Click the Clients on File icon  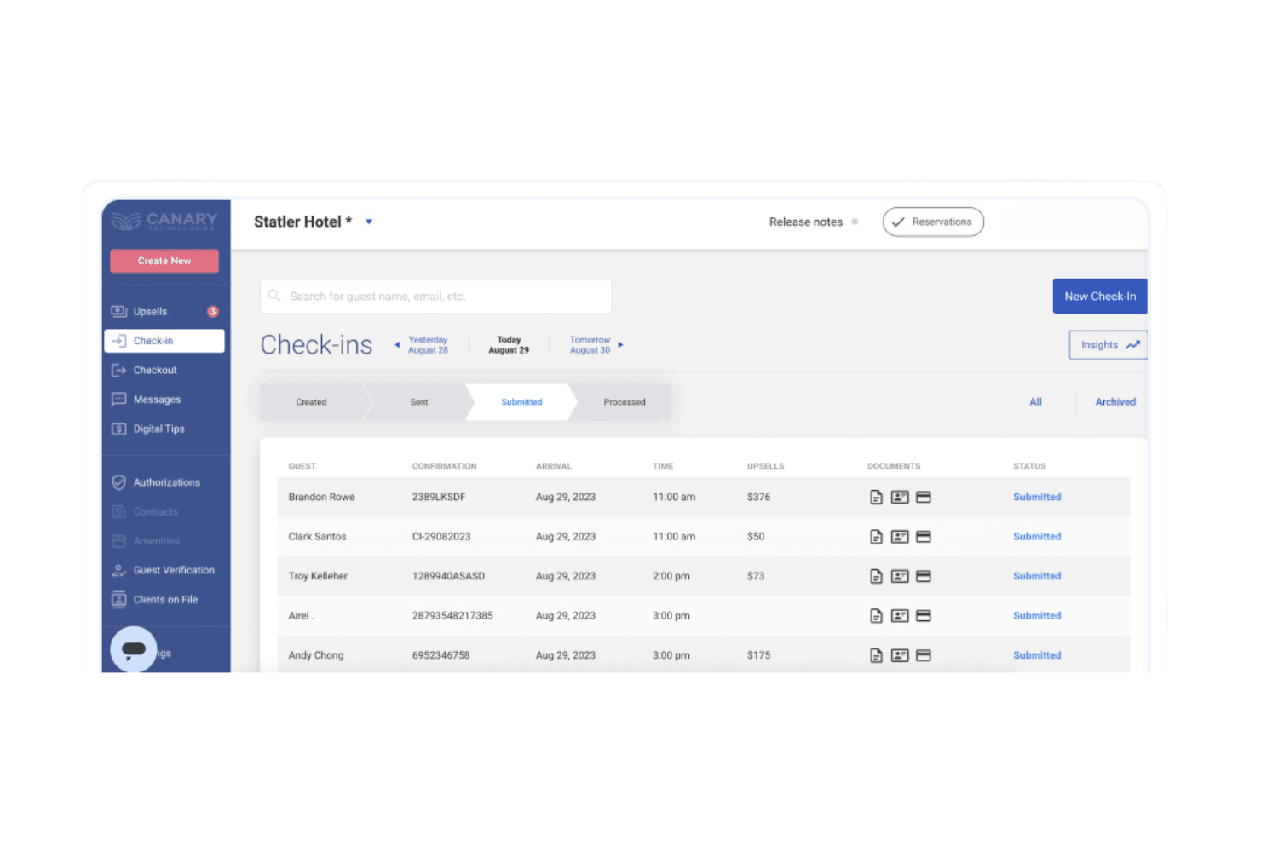(x=119, y=600)
